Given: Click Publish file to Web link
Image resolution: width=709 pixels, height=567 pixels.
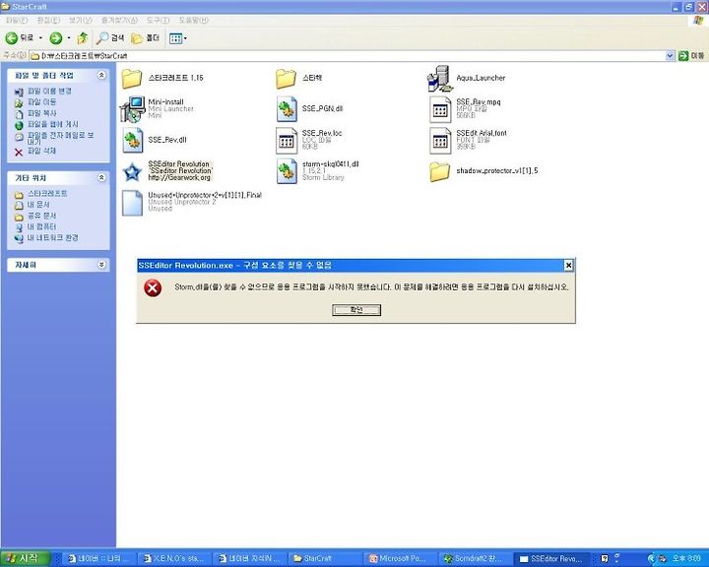Looking at the screenshot, I should [53, 124].
